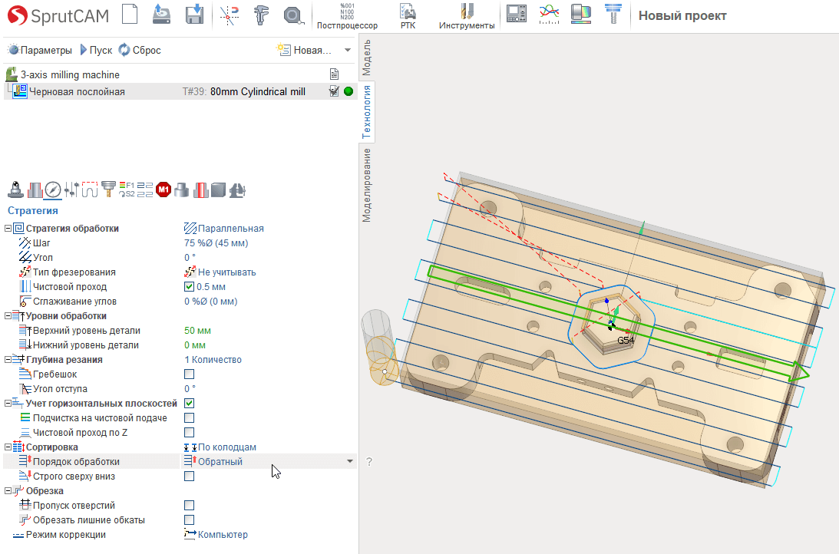Collapse the Глубина резания group
This screenshot has width=839, height=554.
point(8,359)
